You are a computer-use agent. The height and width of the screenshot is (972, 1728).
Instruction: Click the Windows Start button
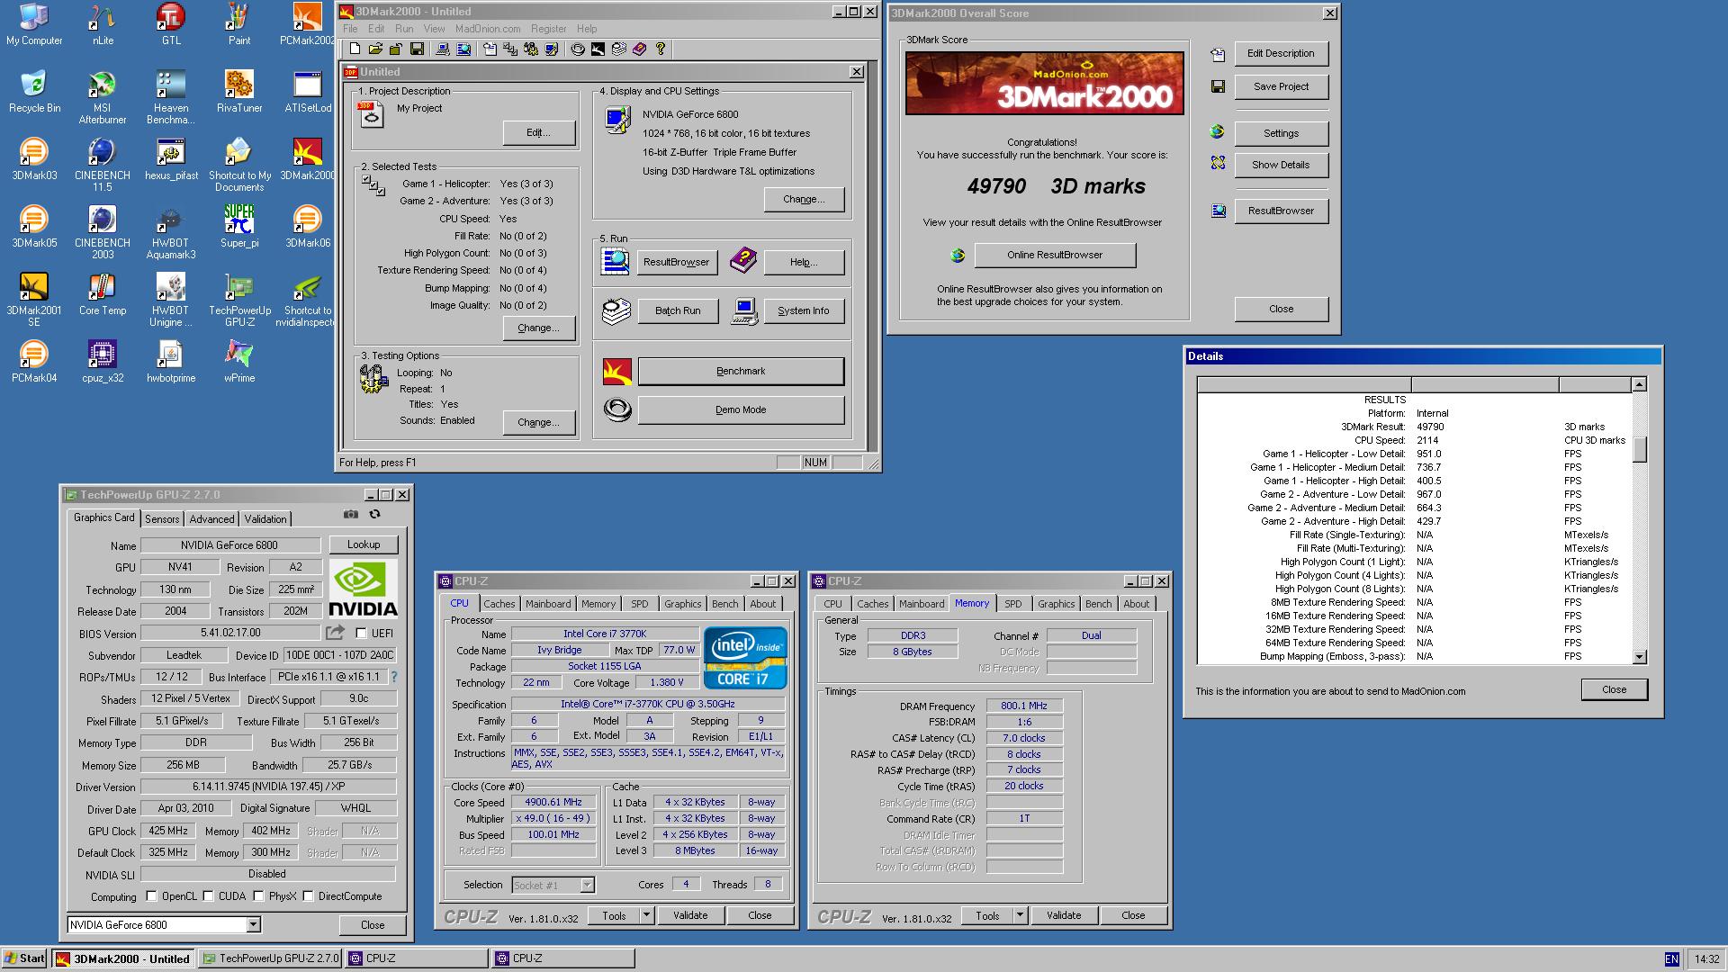click(25, 958)
